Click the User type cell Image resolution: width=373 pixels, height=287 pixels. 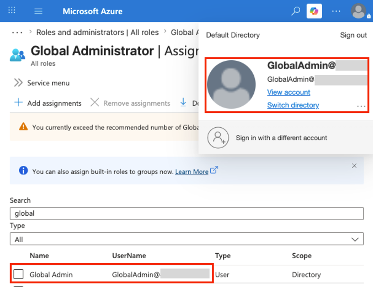222,275
